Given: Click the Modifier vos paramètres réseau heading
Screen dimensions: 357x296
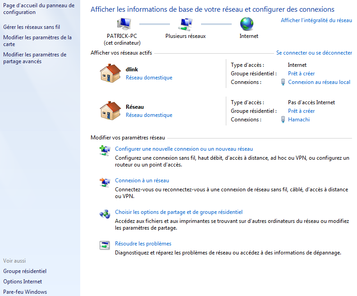Looking at the screenshot, I should 128,138.
